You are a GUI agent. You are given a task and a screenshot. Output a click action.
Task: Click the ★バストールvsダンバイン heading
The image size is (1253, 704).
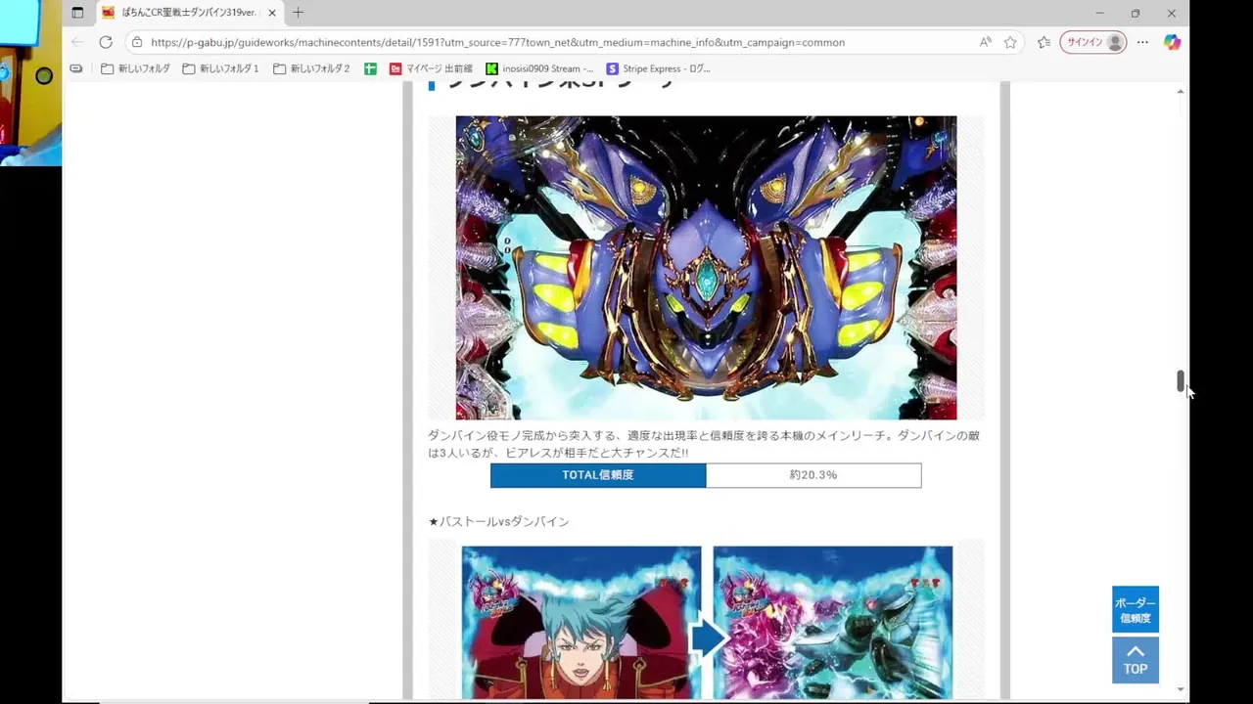tap(498, 521)
